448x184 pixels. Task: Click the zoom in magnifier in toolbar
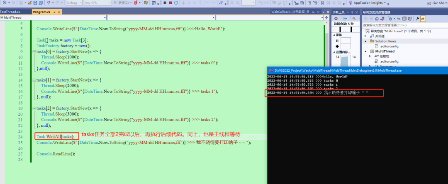pos(232,2)
